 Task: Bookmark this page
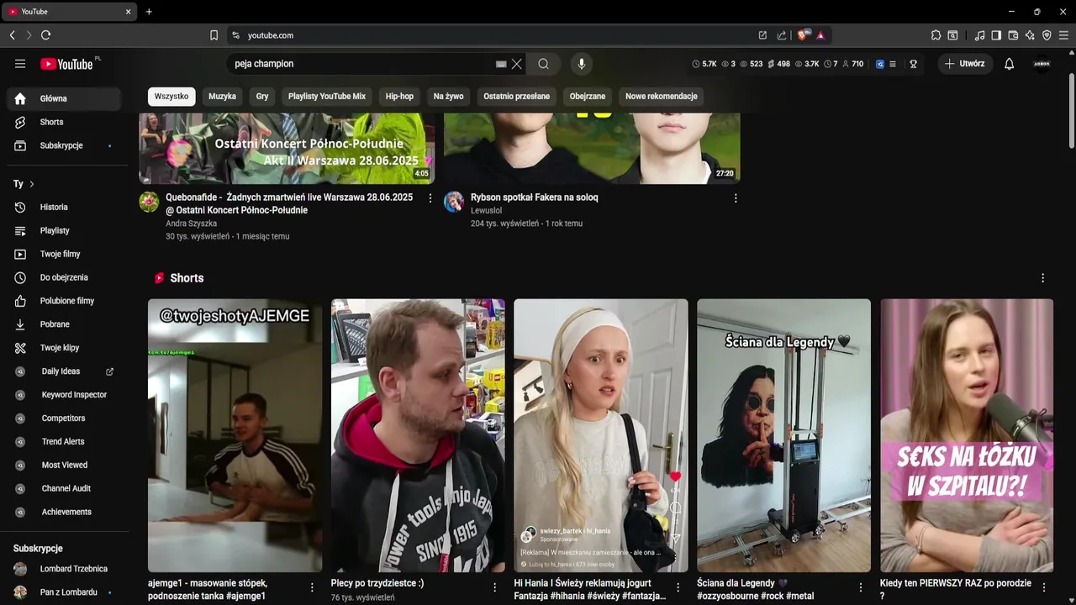tap(214, 35)
